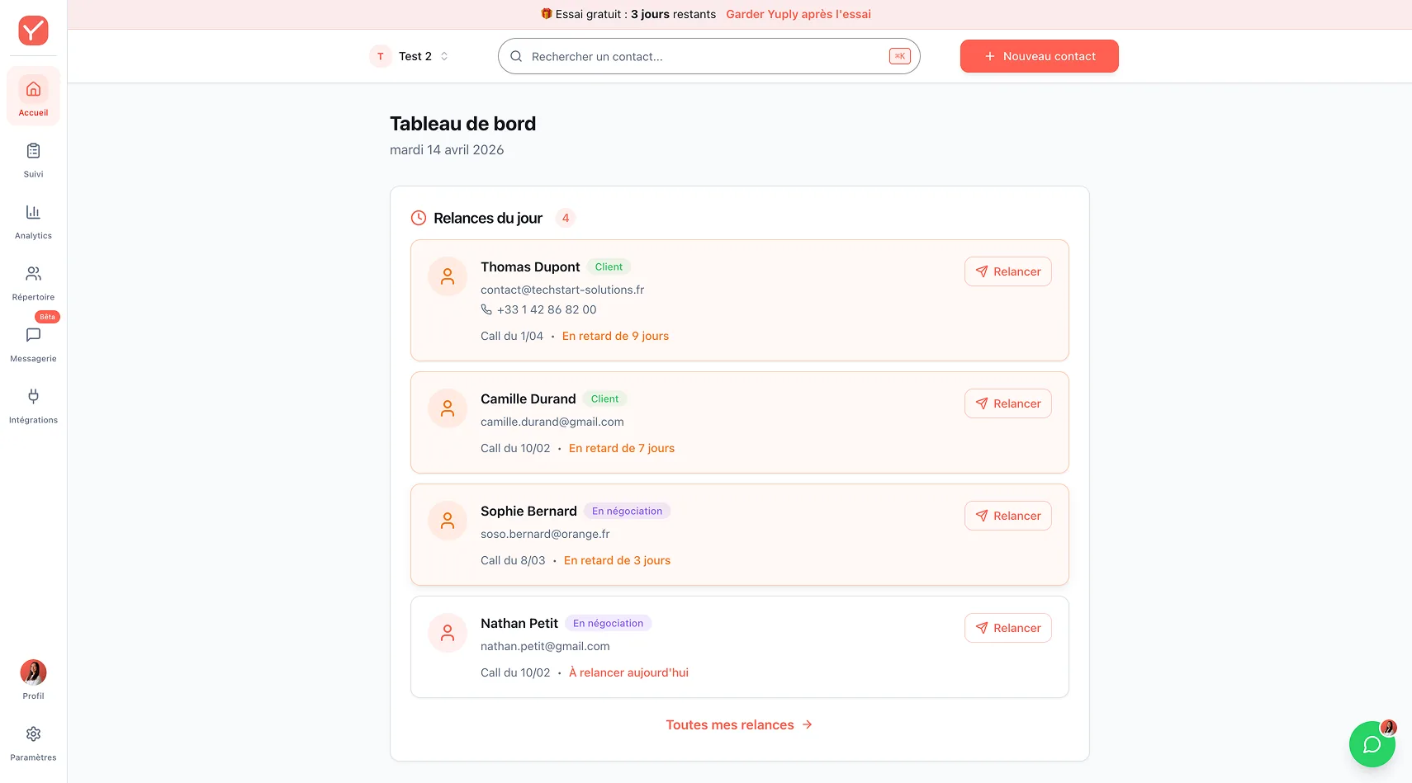Click Call du 8/03 text
The height and width of the screenshot is (783, 1412).
click(x=513, y=560)
